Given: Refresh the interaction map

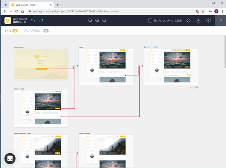Looking at the screenshot, I should [188, 20].
